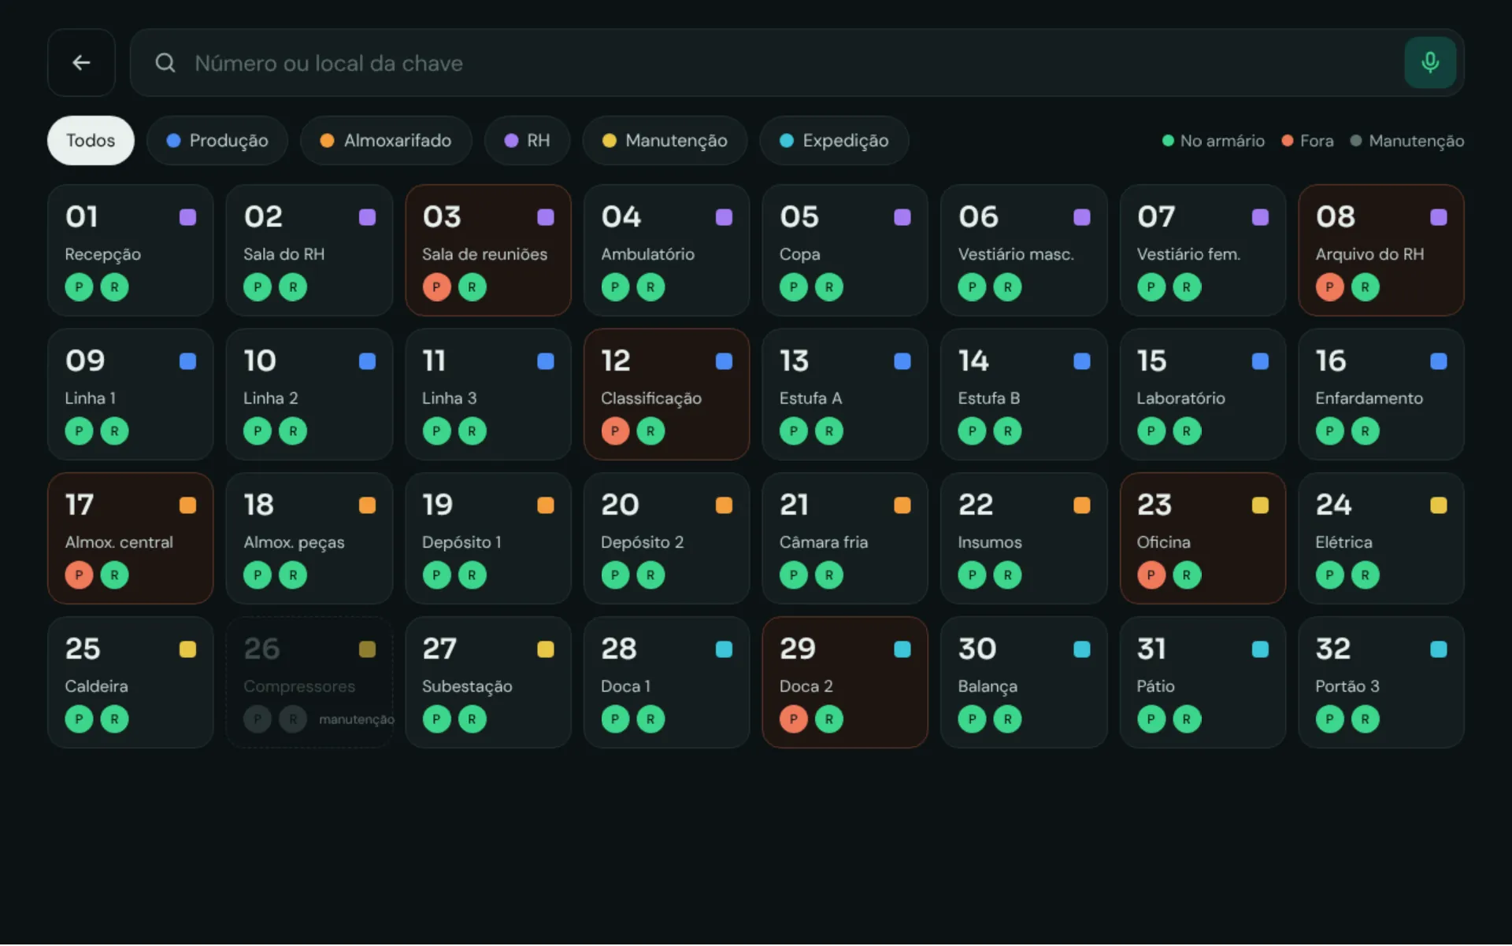Open key card 10 Linha 2

[x=309, y=394]
